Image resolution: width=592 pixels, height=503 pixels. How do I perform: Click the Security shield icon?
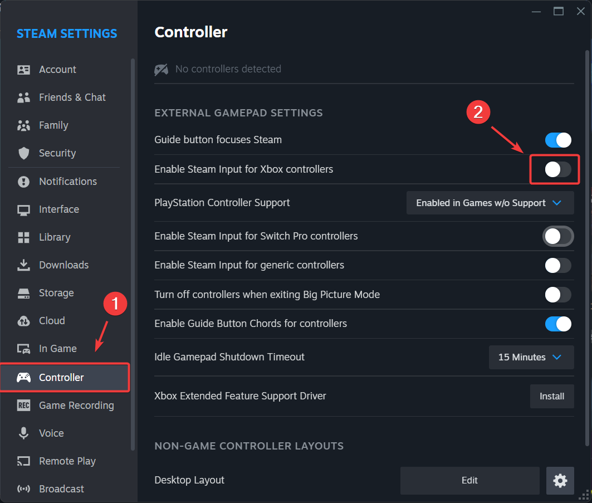point(24,153)
